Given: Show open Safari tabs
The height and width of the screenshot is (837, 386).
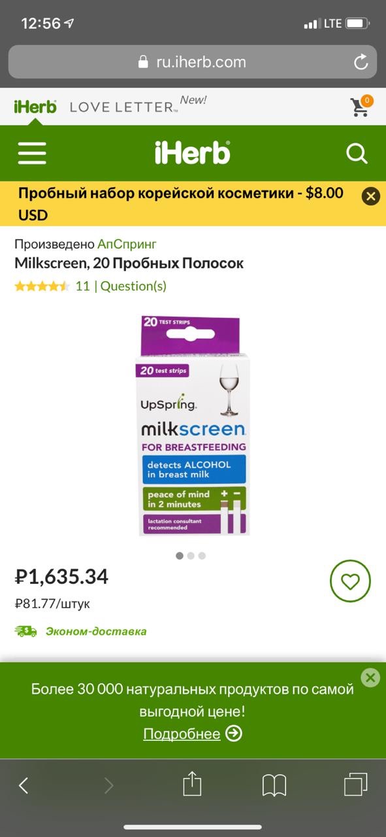Looking at the screenshot, I should pos(356,785).
